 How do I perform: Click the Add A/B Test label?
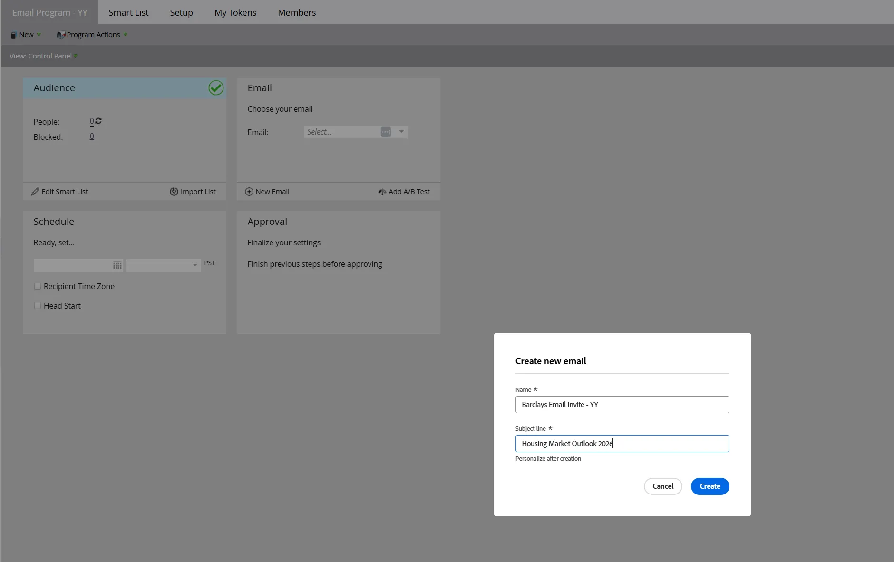tap(409, 192)
